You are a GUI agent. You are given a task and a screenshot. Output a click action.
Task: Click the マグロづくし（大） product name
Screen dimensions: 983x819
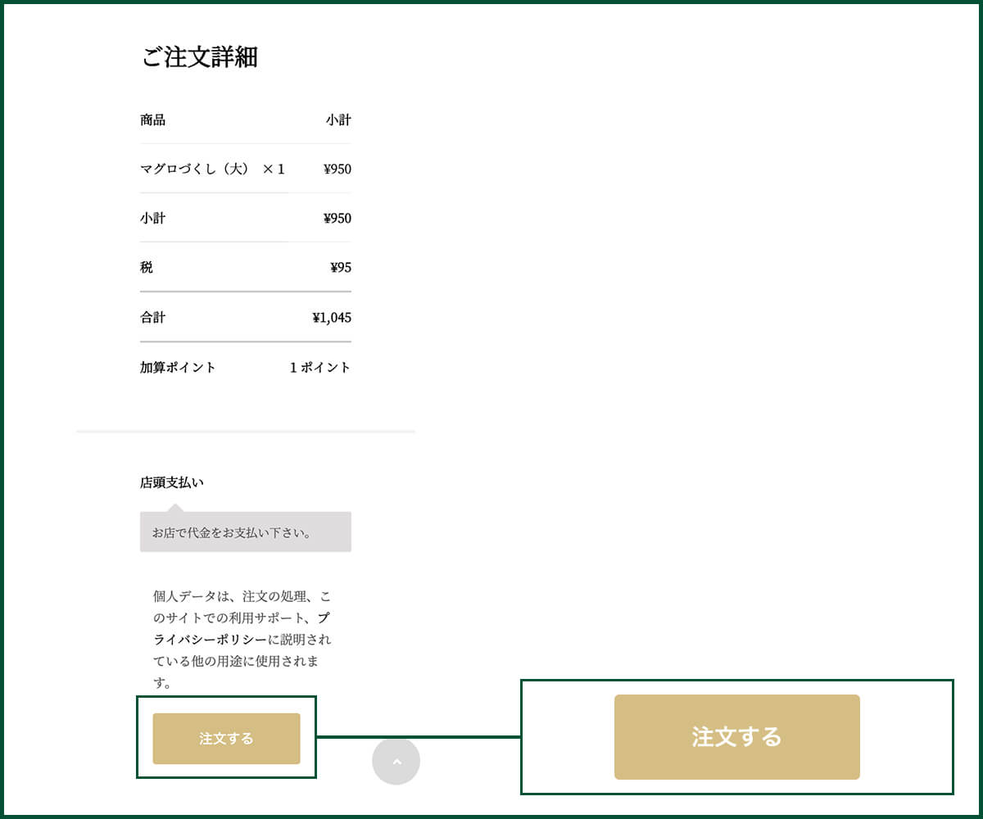coord(195,169)
